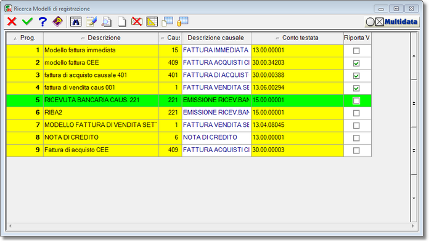Click the Caus column header
Screen dimensions: 429x242
(170, 38)
